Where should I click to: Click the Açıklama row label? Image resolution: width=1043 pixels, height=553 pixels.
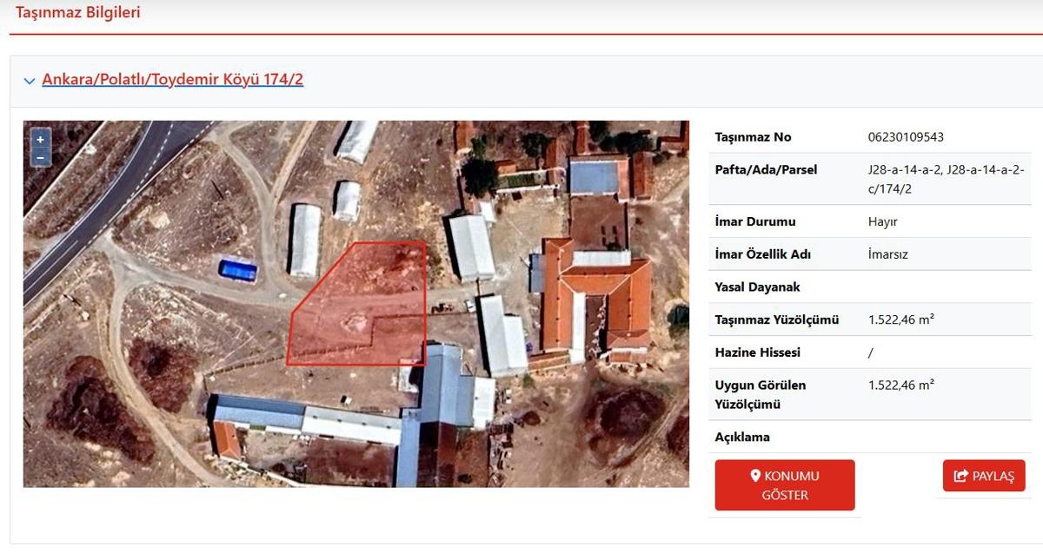pos(742,437)
